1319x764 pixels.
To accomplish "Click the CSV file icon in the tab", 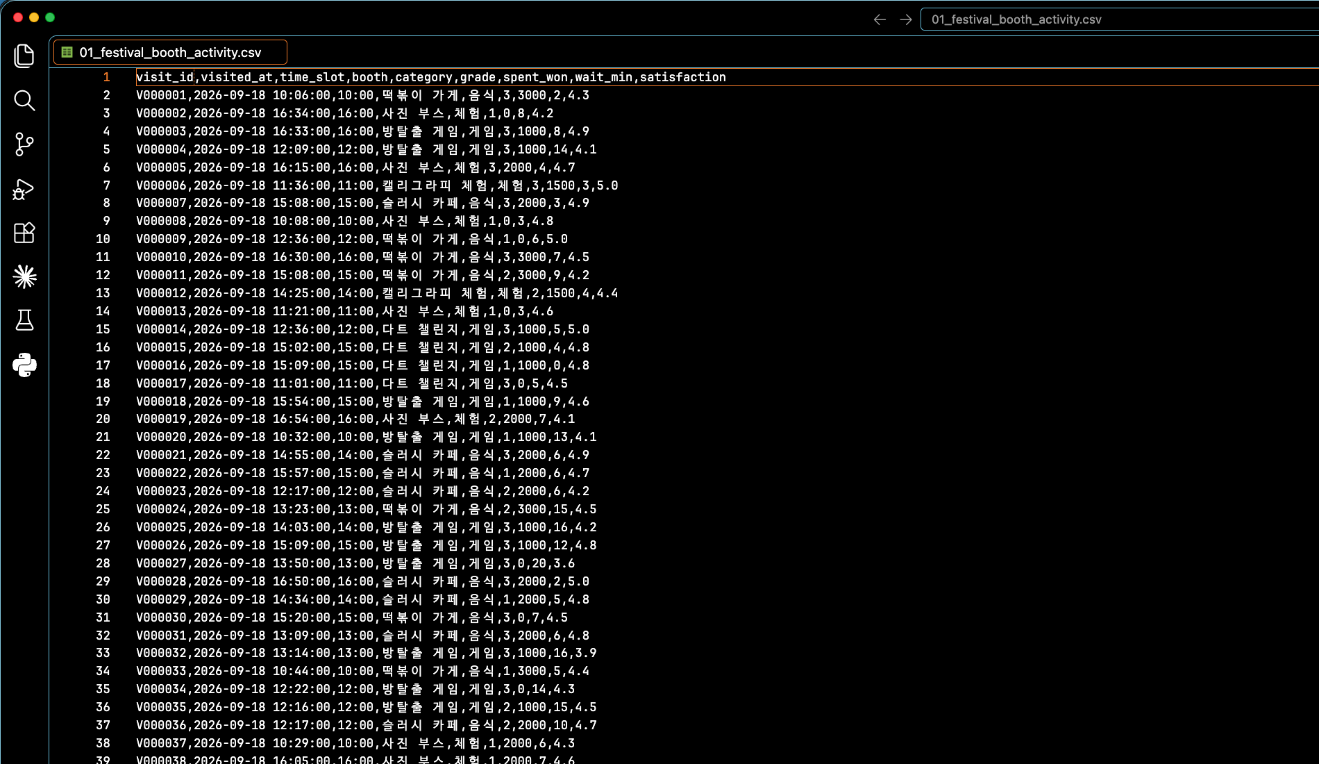I will point(67,52).
